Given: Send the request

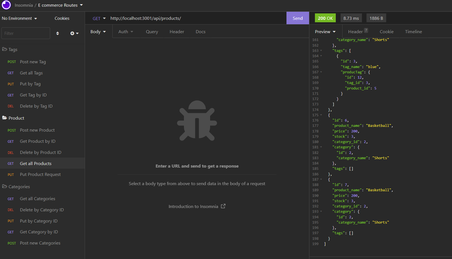Looking at the screenshot, I should coord(298,18).
